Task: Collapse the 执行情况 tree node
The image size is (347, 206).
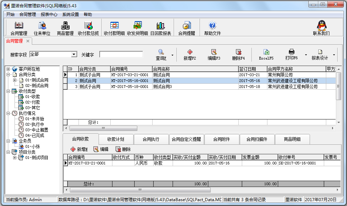Action: coord(8,114)
